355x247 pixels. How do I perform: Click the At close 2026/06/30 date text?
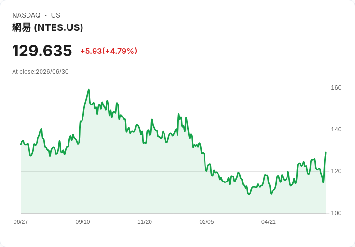41,72
